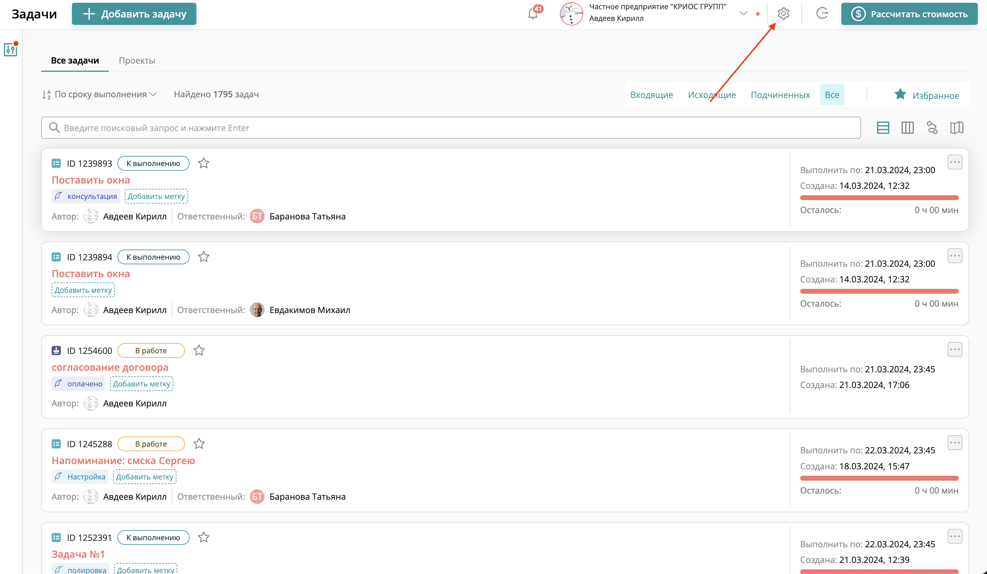
Task: Click the task search input field
Action: [x=450, y=128]
